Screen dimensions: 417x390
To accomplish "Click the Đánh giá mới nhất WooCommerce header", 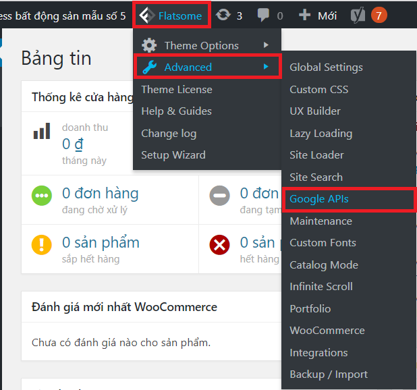I will [124, 307].
